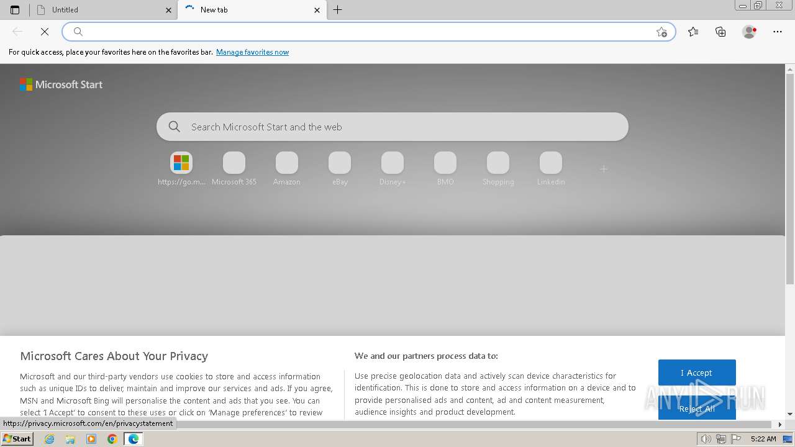Viewport: 795px width, 447px height.
Task: Open Settings and more ellipsis menu
Action: (778, 32)
